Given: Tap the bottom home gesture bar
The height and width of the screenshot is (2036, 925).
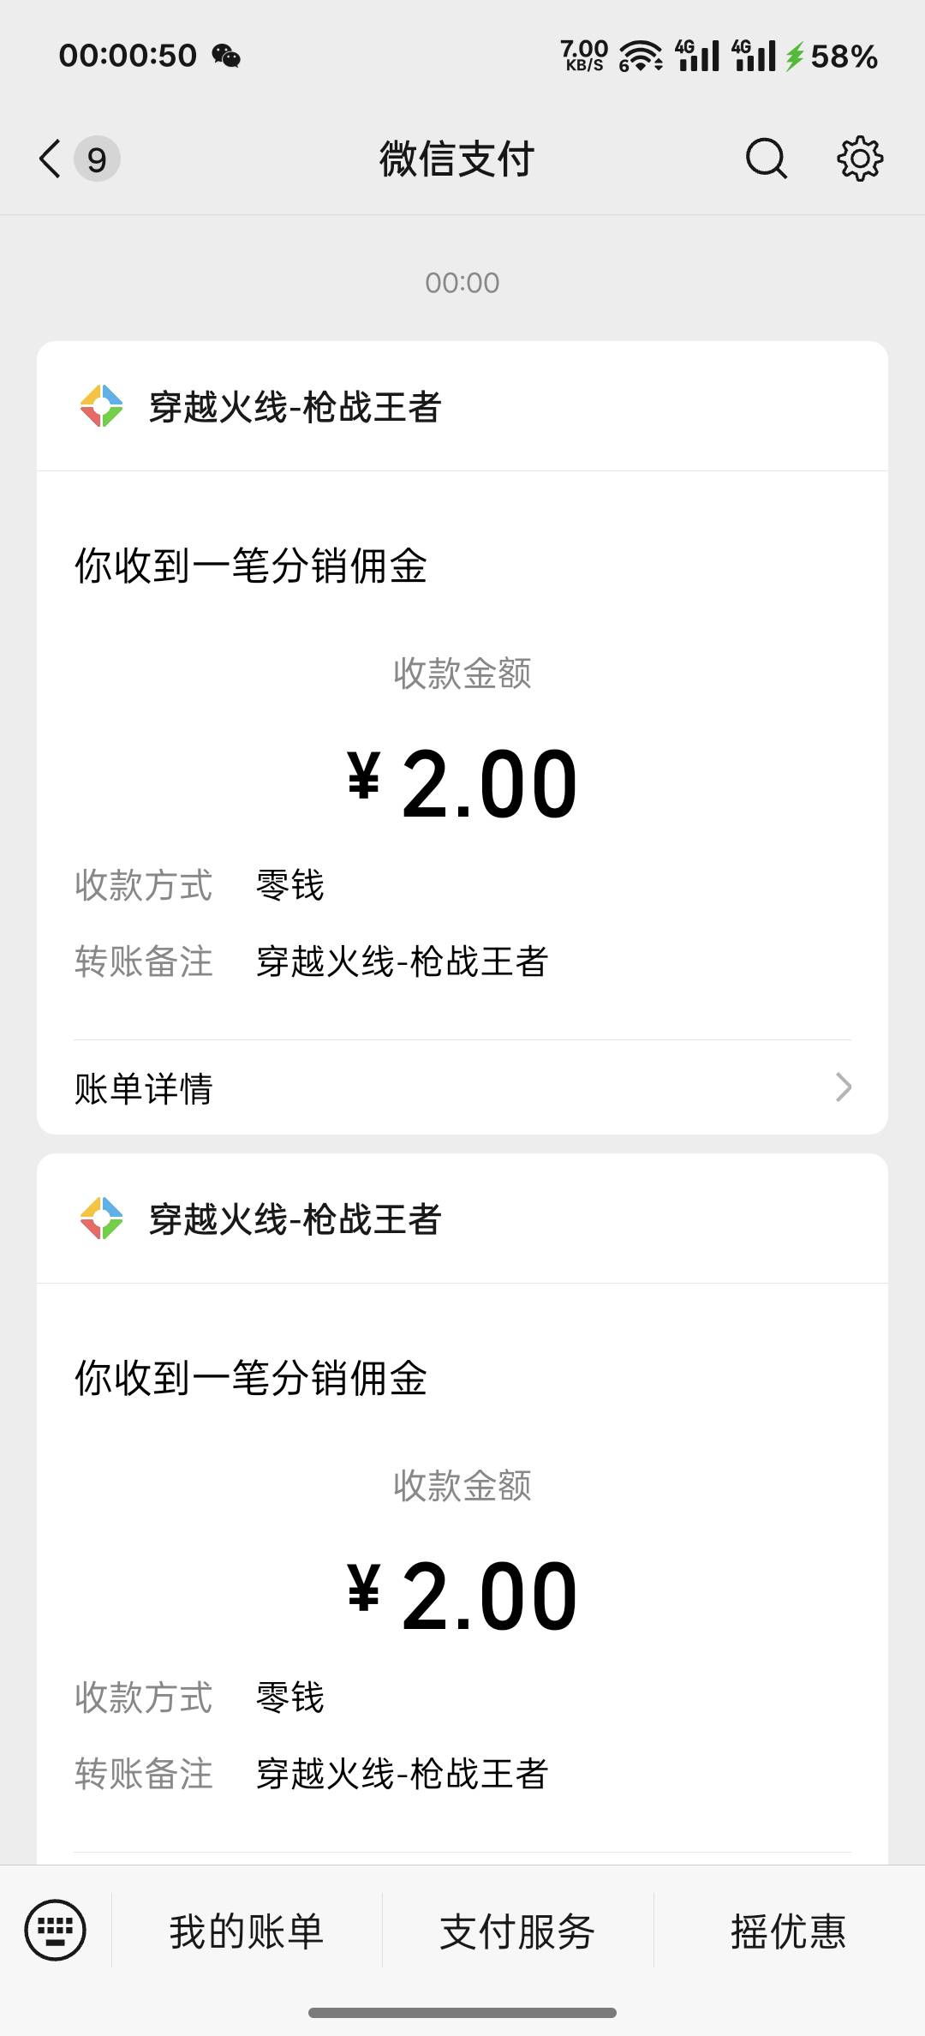Looking at the screenshot, I should [x=462, y=2012].
